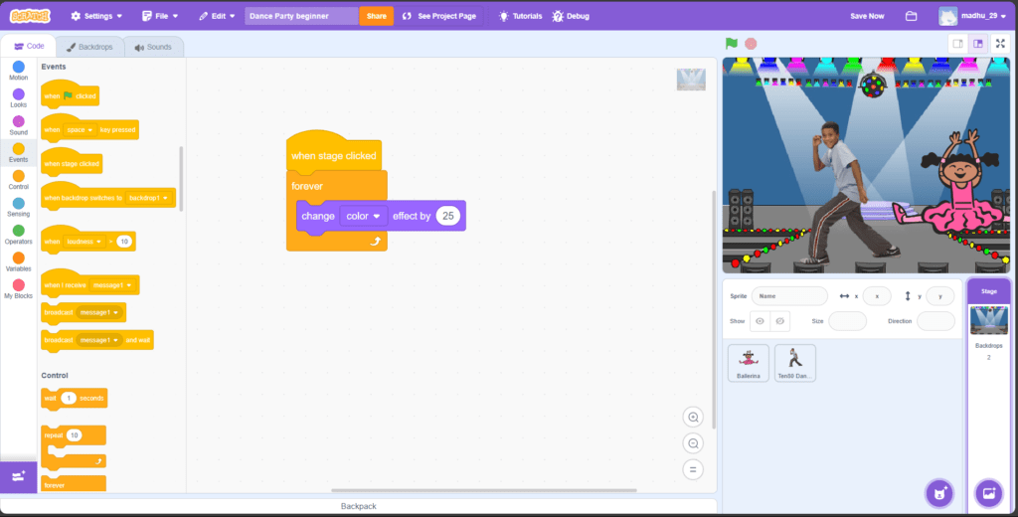Zoom out on the code workspace
This screenshot has height=517, width=1018.
(x=694, y=443)
